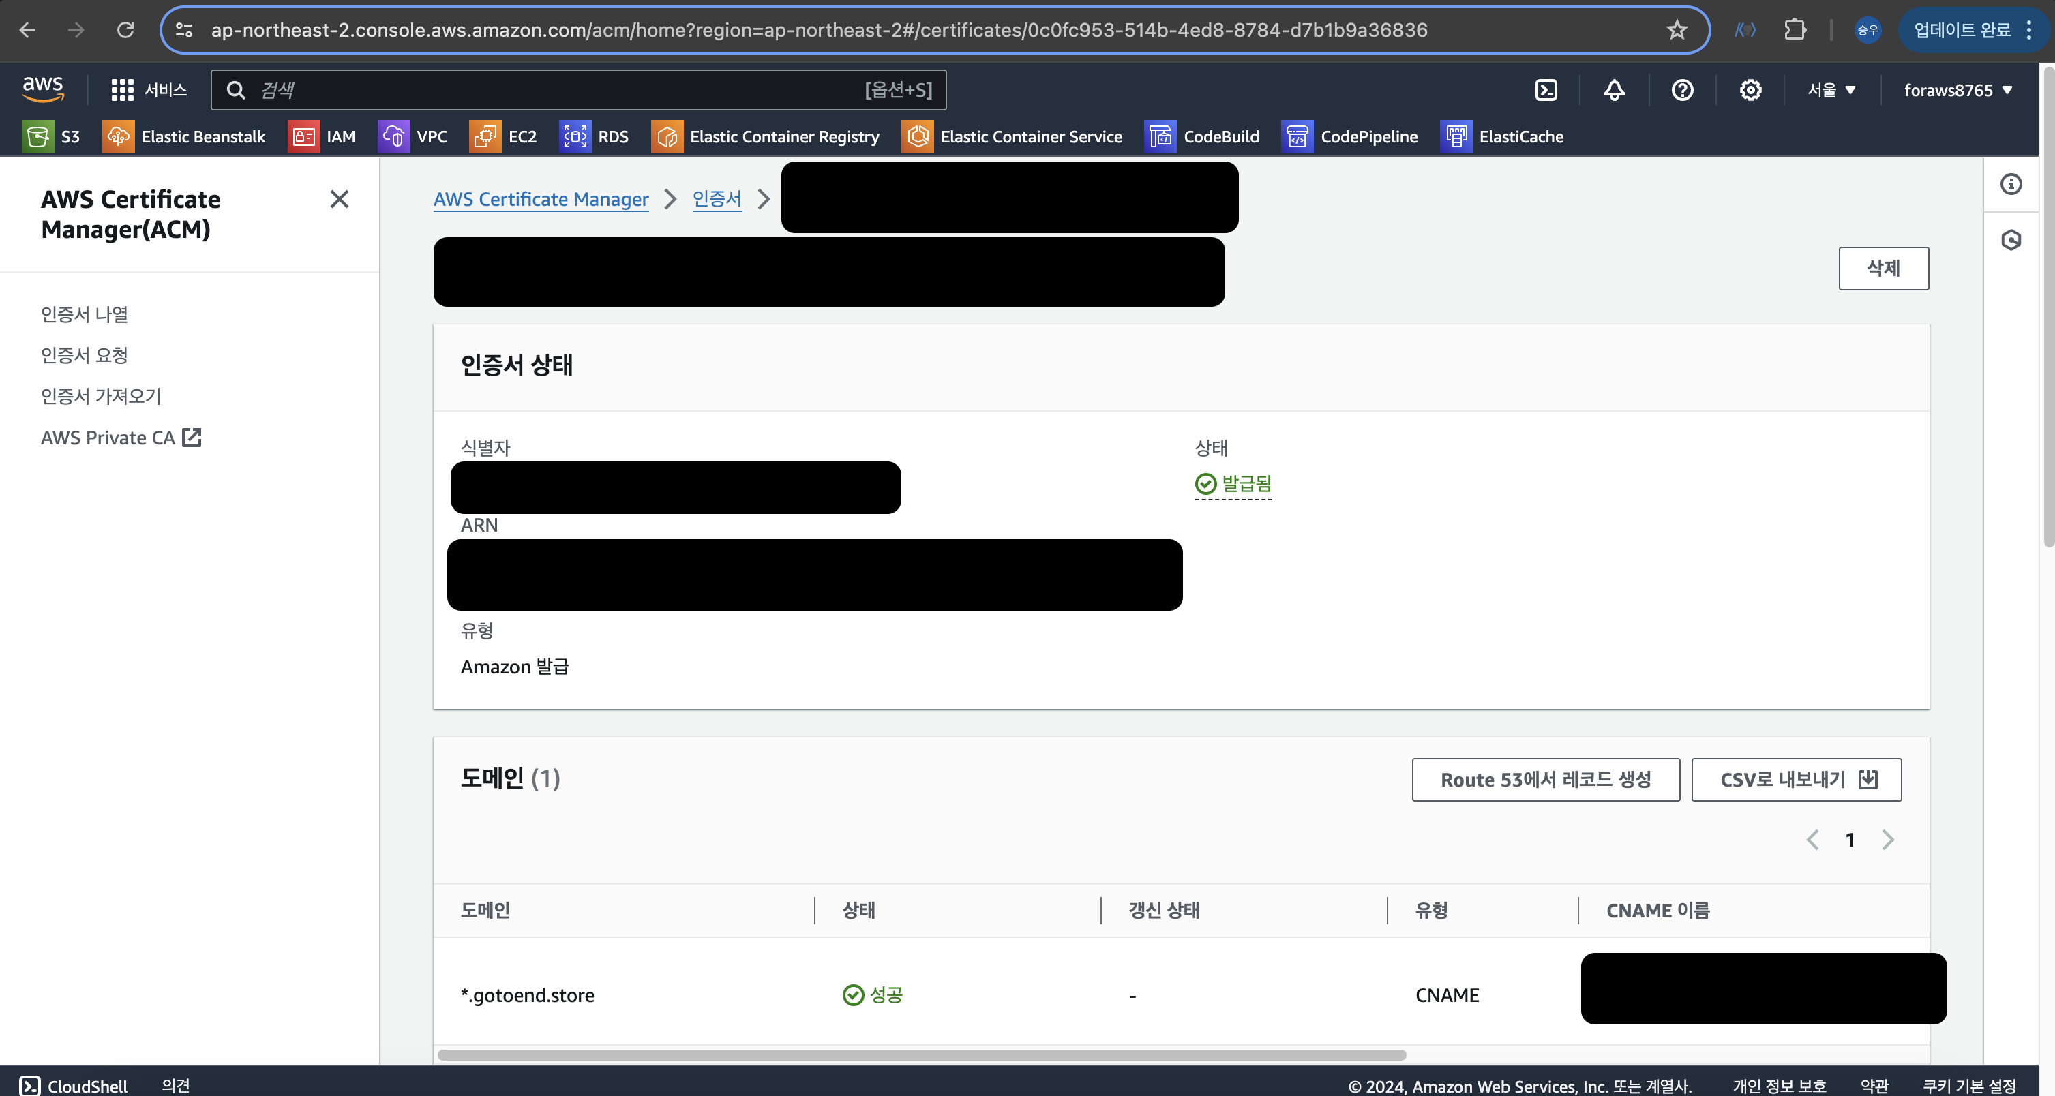The image size is (2055, 1096).
Task: Bookmark this page with the star icon
Action: click(x=1677, y=30)
